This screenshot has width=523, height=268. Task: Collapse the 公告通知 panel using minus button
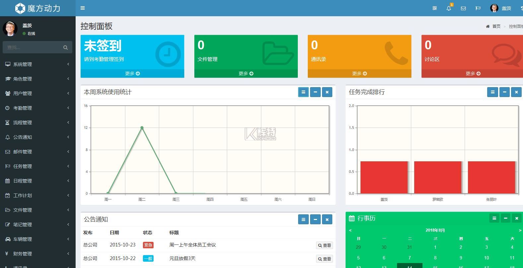point(315,219)
